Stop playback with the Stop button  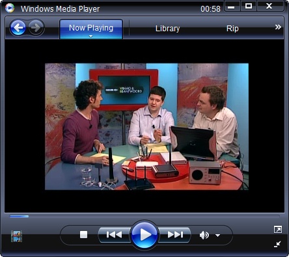83,234
